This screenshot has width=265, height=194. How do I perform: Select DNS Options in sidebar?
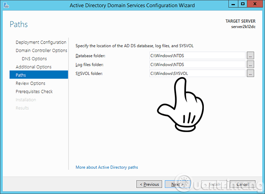[37, 59]
